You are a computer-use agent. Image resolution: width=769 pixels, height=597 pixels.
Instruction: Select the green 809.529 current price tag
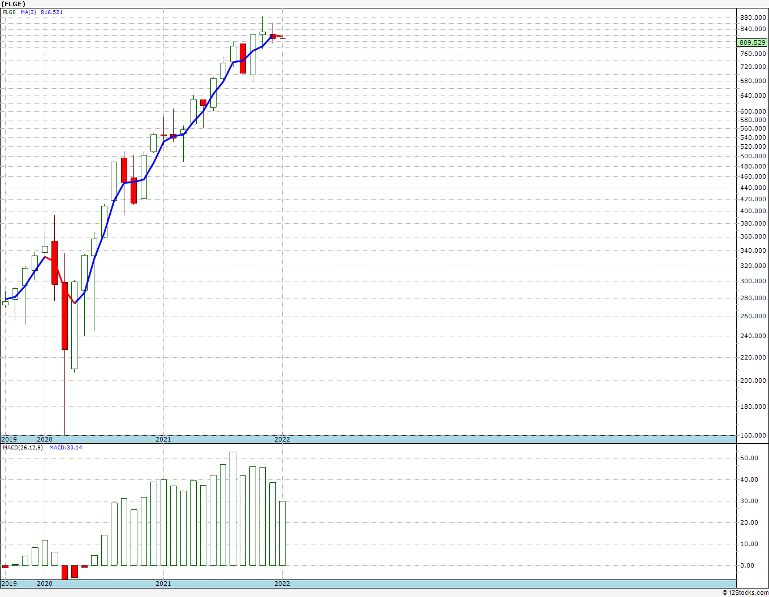point(752,42)
